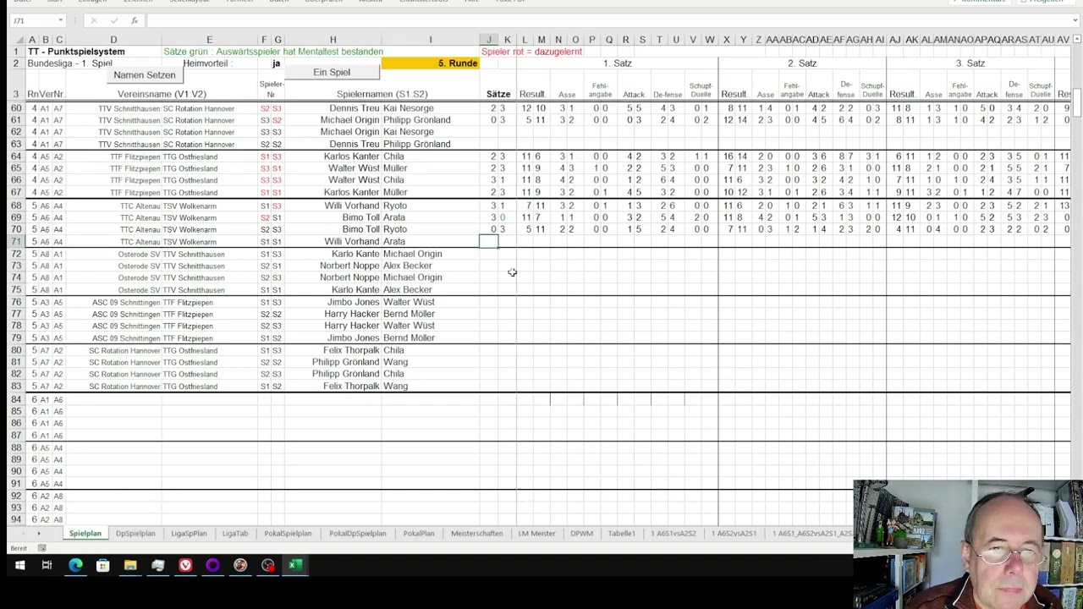Click the vertical scrollbar up arrow

(1077, 39)
